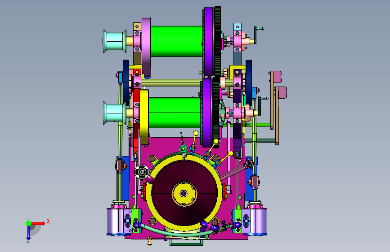Viewport: 390px width, 252px height.
Task: Select the lower green drum cylinder
Action: point(175,113)
